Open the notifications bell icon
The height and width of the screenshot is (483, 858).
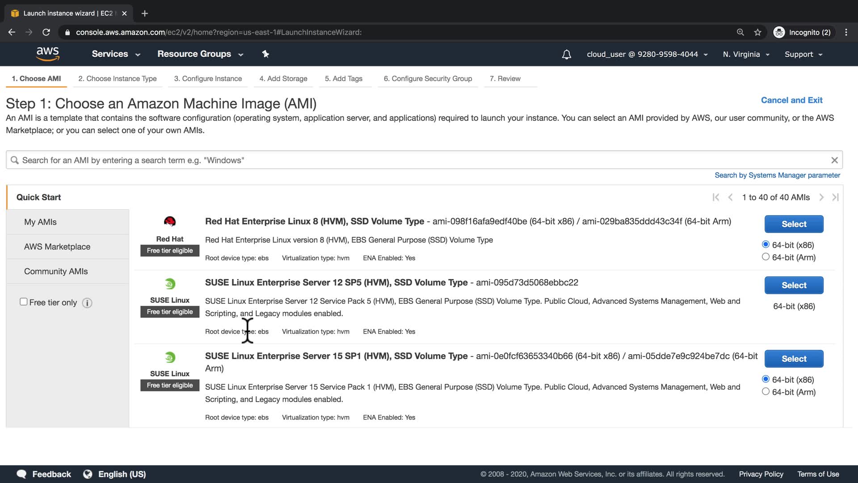(x=566, y=55)
